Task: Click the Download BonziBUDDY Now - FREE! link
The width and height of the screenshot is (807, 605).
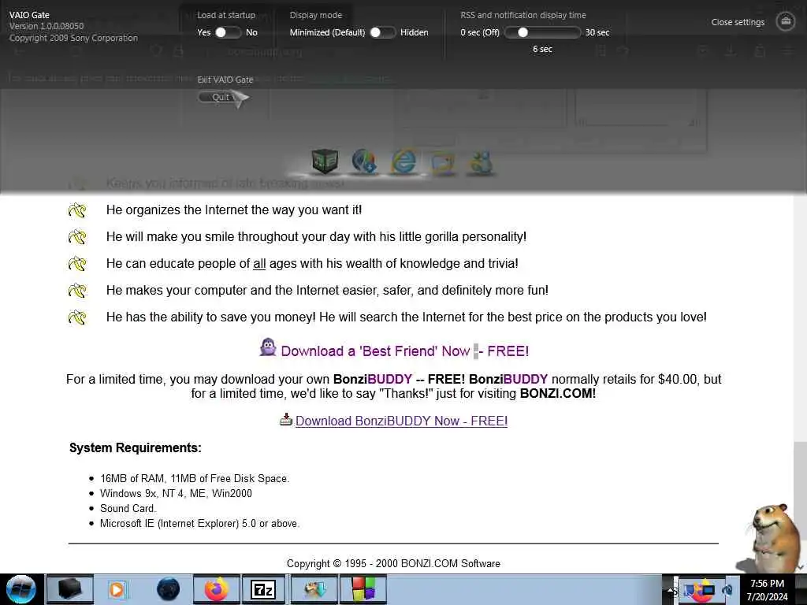Action: 401,421
